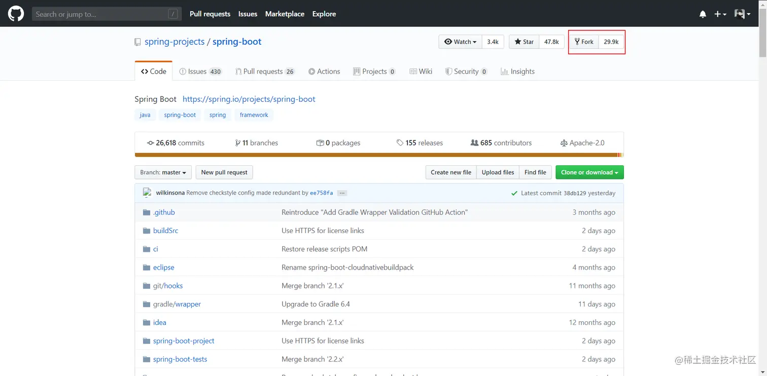Switch to the Pull requests tab
The image size is (767, 376).
[x=265, y=71]
